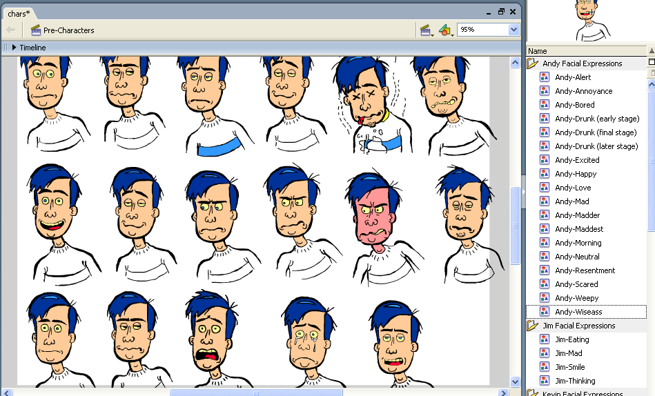Click the Andy-Happy symbol icon

[545, 173]
